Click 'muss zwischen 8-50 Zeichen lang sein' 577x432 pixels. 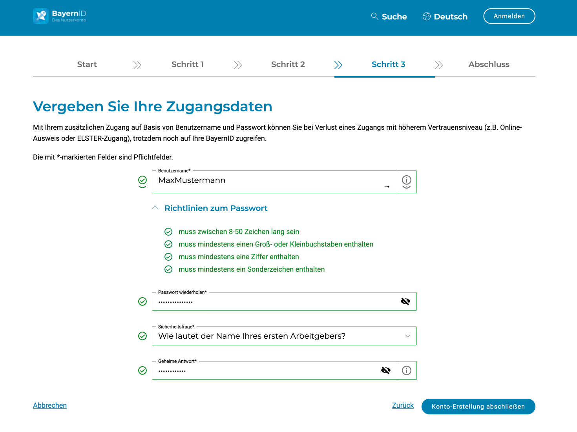[239, 232]
